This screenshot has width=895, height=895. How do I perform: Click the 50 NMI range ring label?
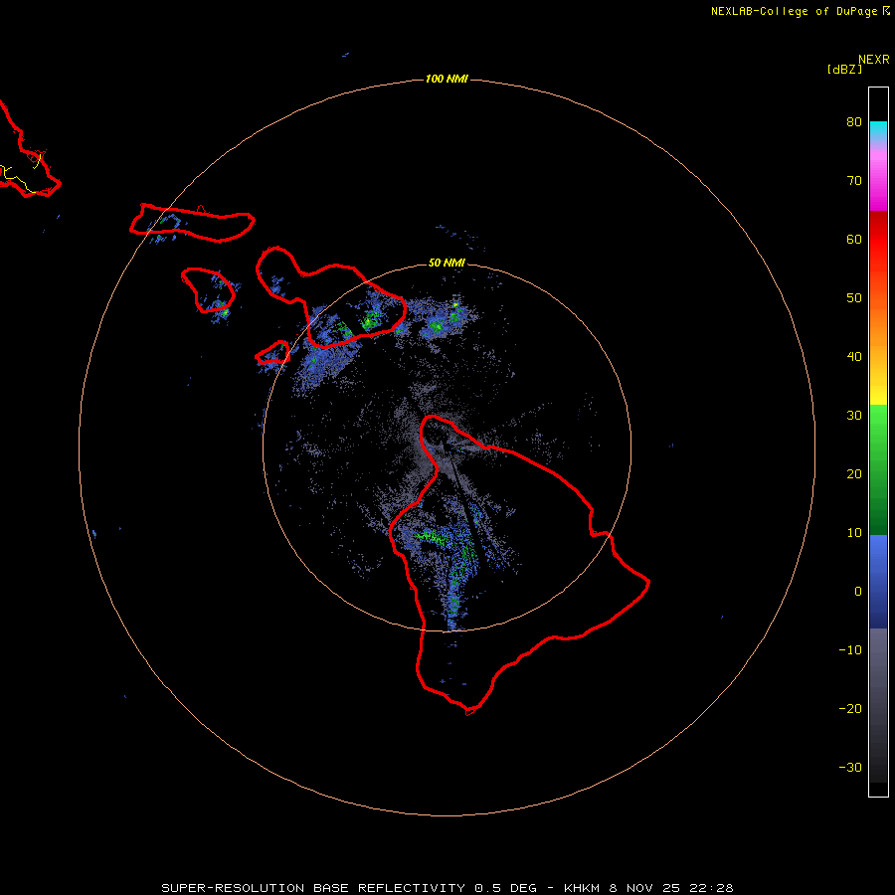[447, 263]
